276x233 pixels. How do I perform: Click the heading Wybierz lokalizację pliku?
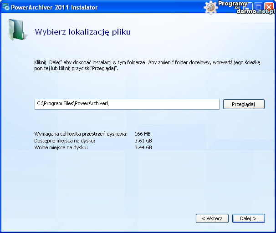click(x=82, y=32)
